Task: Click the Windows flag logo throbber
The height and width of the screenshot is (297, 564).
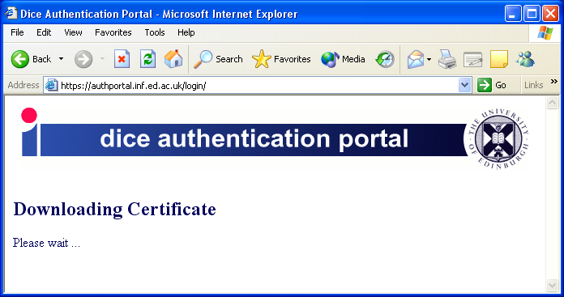Action: [x=545, y=33]
